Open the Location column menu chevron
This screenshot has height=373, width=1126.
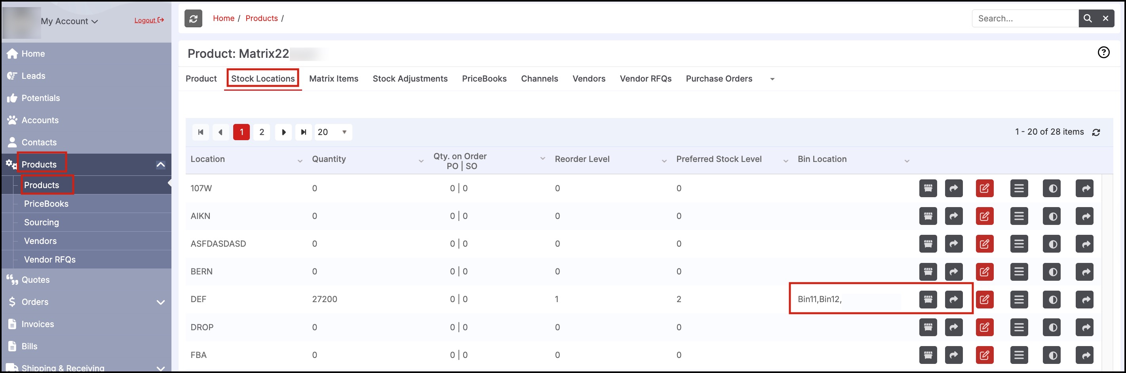pos(300,161)
